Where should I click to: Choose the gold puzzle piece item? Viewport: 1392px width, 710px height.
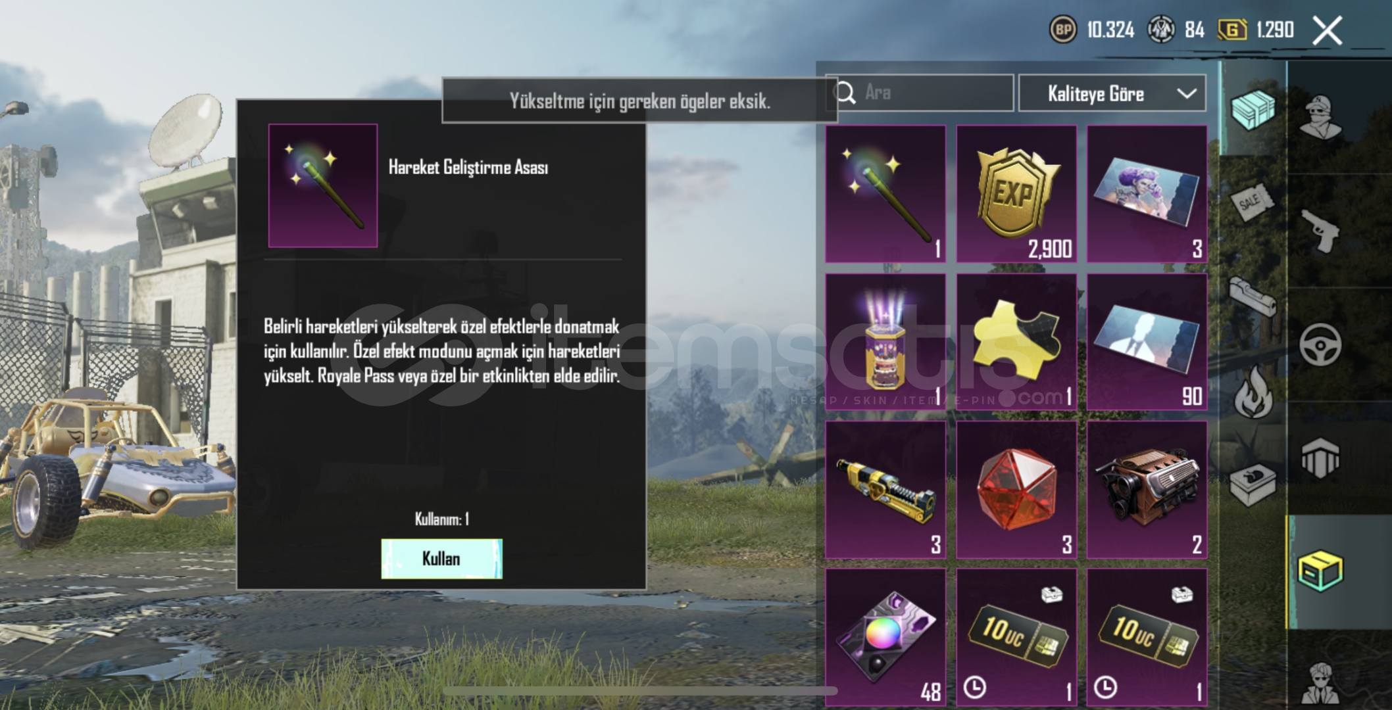coord(1016,342)
